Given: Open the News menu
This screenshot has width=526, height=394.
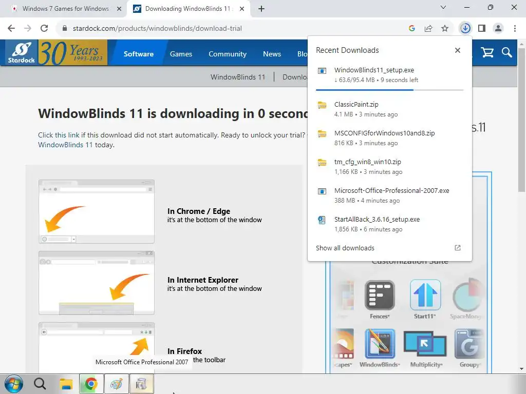Looking at the screenshot, I should point(272,54).
